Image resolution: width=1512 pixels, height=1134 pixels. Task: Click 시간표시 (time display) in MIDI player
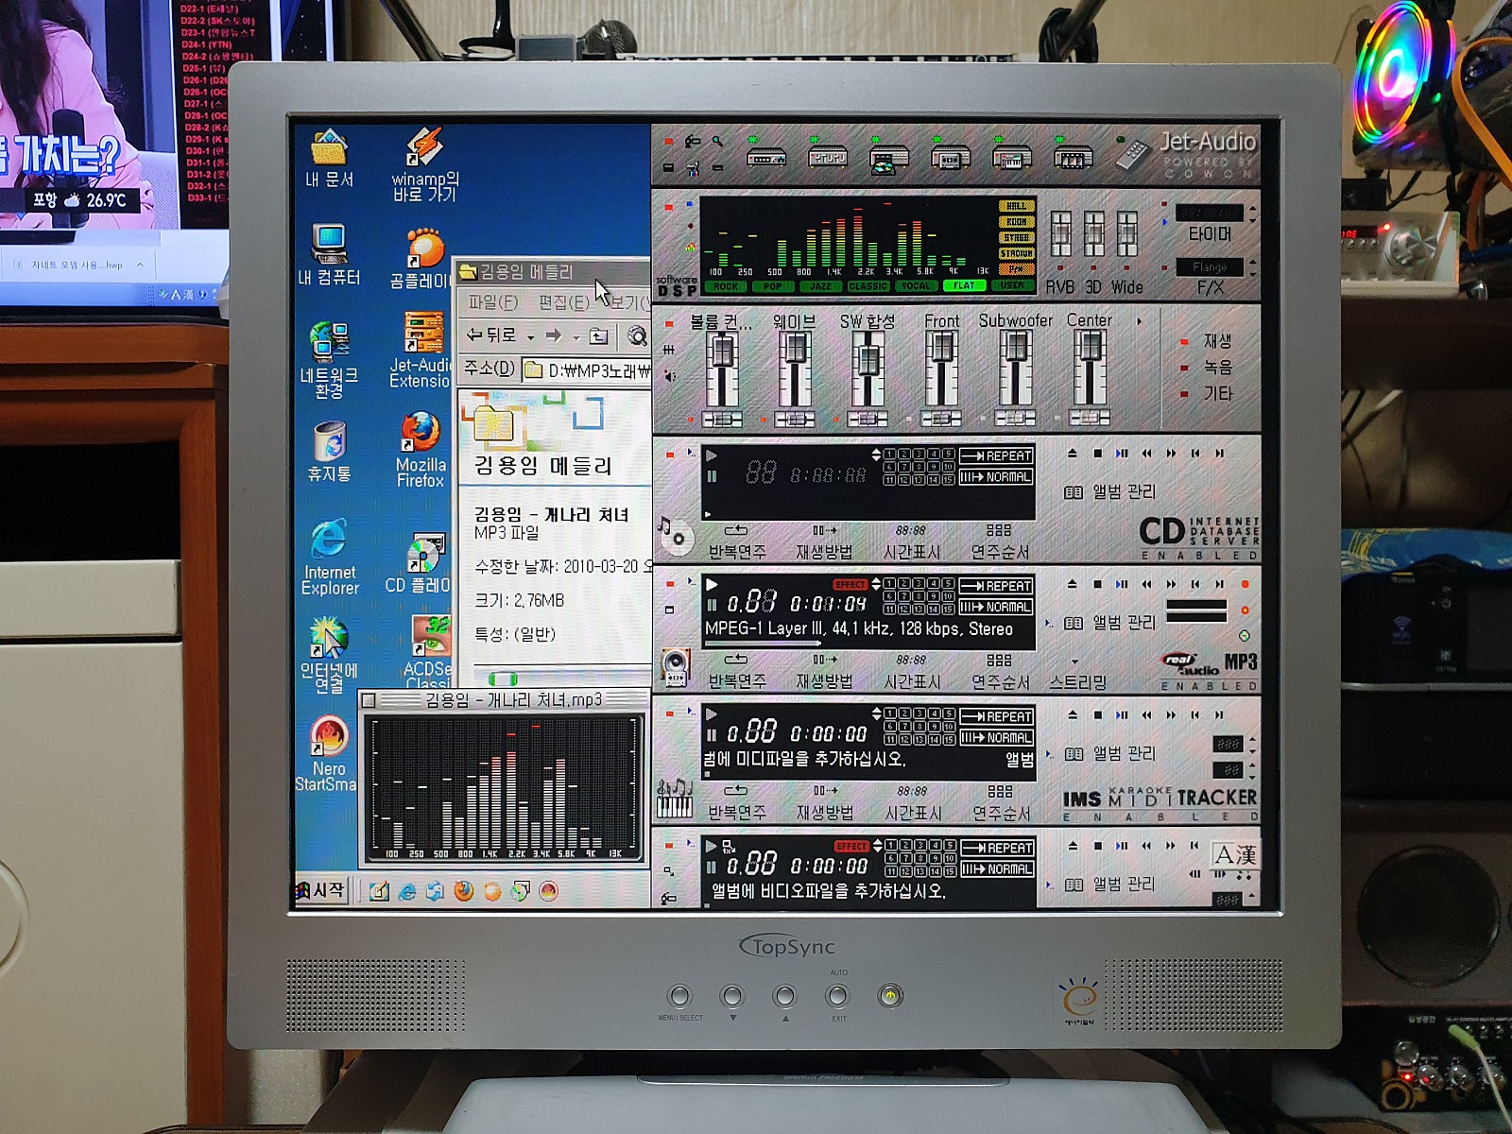tap(913, 804)
